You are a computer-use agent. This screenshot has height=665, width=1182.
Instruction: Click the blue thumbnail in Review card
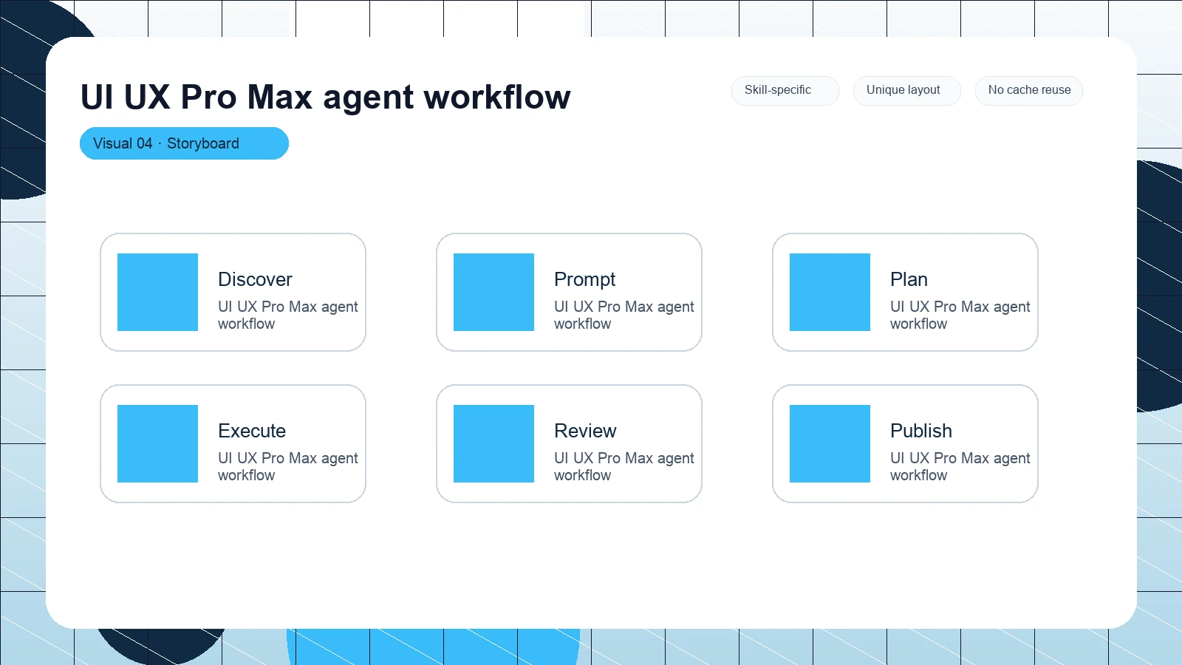coord(493,443)
